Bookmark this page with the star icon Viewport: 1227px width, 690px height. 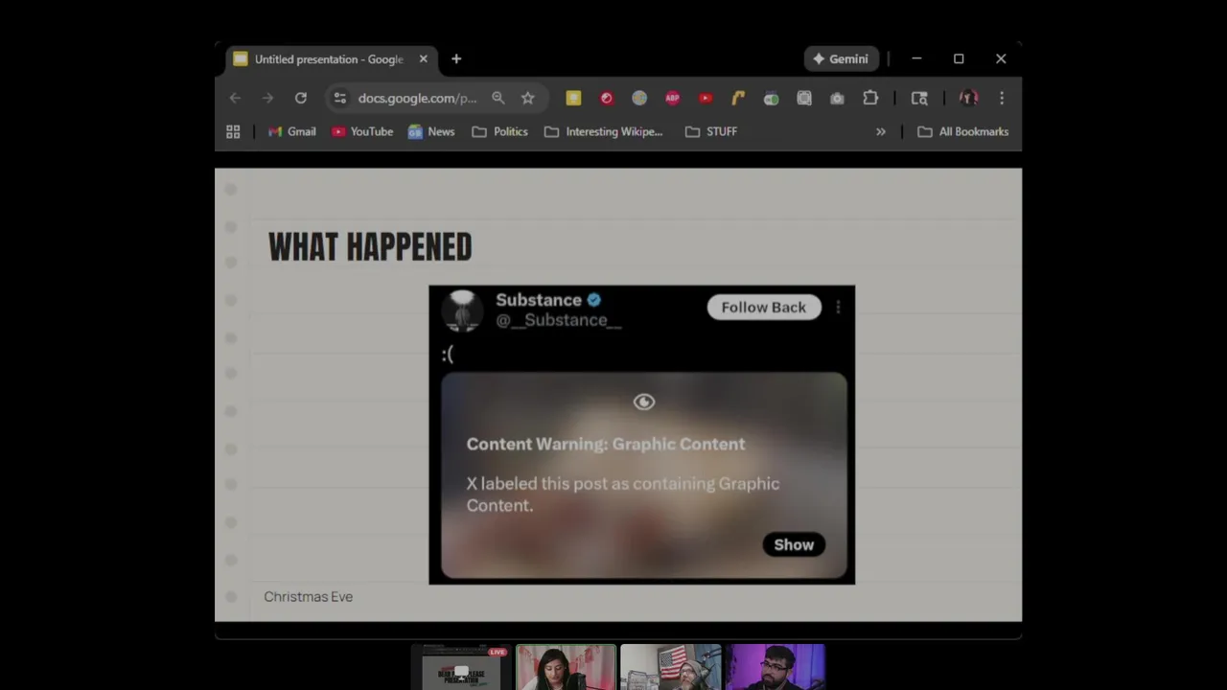pos(527,98)
